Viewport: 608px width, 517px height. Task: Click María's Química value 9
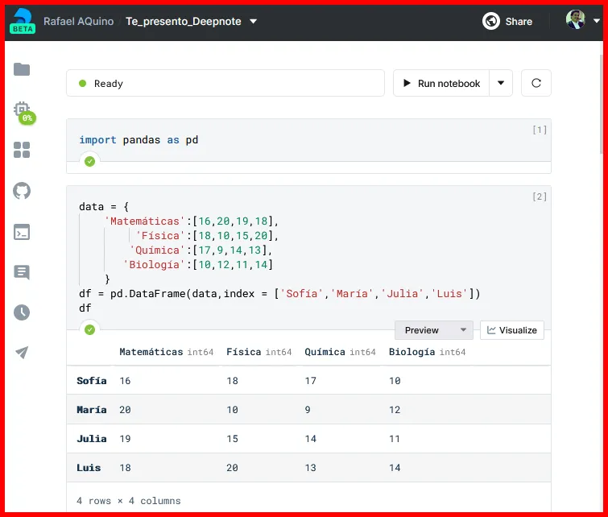[308, 410]
